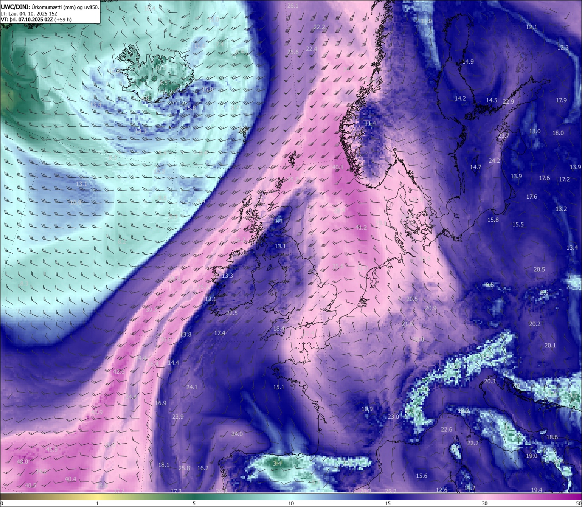
Task: Click the 20.2 value label
Action: [535, 324]
